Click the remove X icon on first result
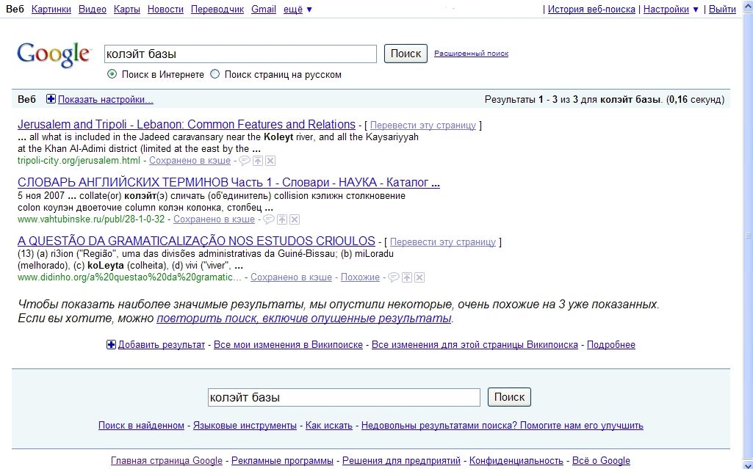Image resolution: width=753 pixels, height=469 pixels. [x=270, y=160]
